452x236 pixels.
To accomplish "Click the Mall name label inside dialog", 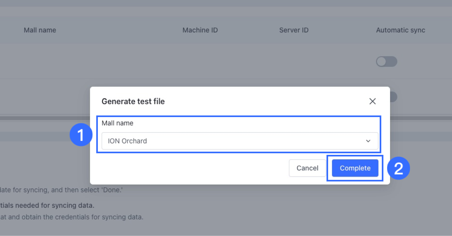I will (118, 123).
